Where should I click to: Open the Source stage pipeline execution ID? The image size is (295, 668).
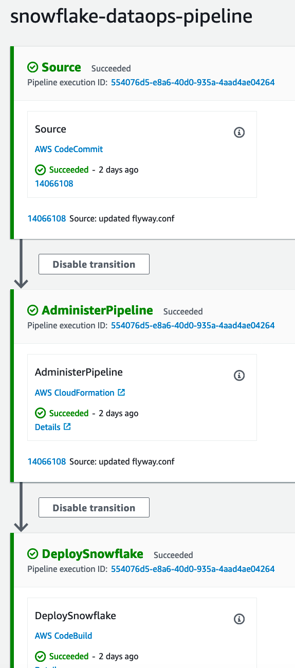[x=193, y=82]
